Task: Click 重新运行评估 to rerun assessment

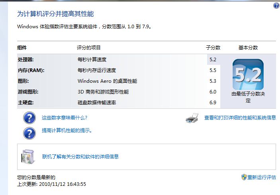Action: coord(262,177)
